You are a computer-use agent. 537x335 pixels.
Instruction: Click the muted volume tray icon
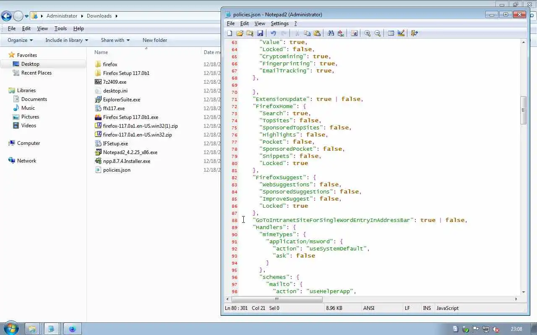495,329
